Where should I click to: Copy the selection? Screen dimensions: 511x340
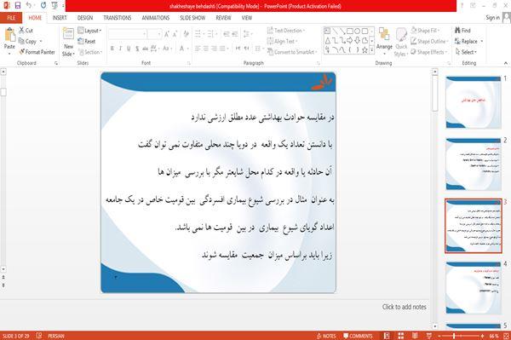(x=28, y=42)
